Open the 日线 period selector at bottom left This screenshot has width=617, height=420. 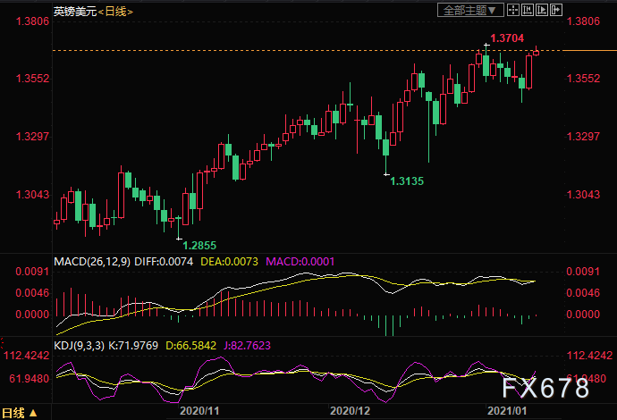[19, 413]
